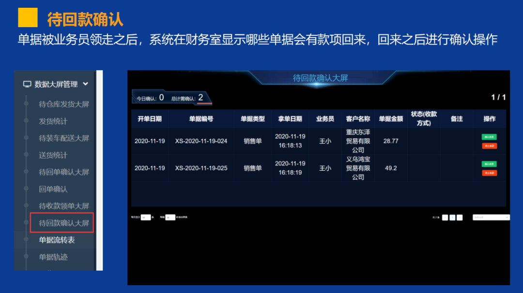Select page 1 in pagination
Screen dimensions: 523x293
point(452,218)
